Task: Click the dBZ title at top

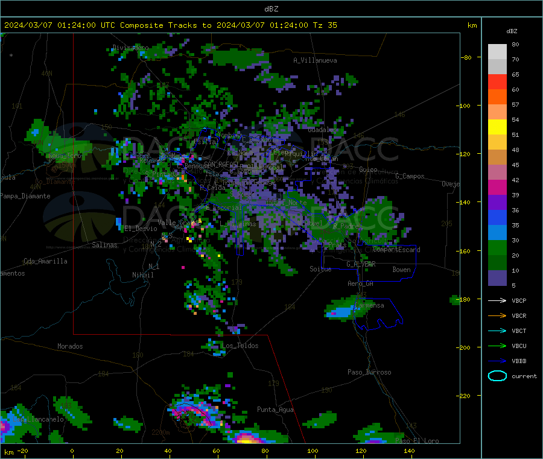Action: tap(271, 9)
